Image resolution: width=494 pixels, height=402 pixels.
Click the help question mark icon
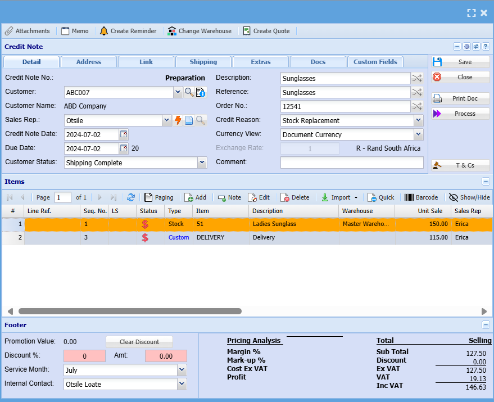(485, 47)
